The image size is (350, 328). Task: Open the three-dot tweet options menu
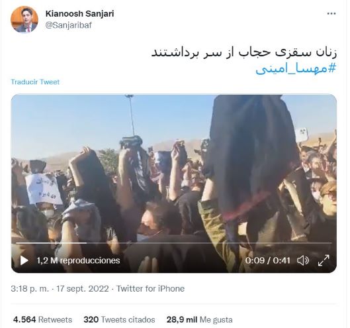coord(331,14)
